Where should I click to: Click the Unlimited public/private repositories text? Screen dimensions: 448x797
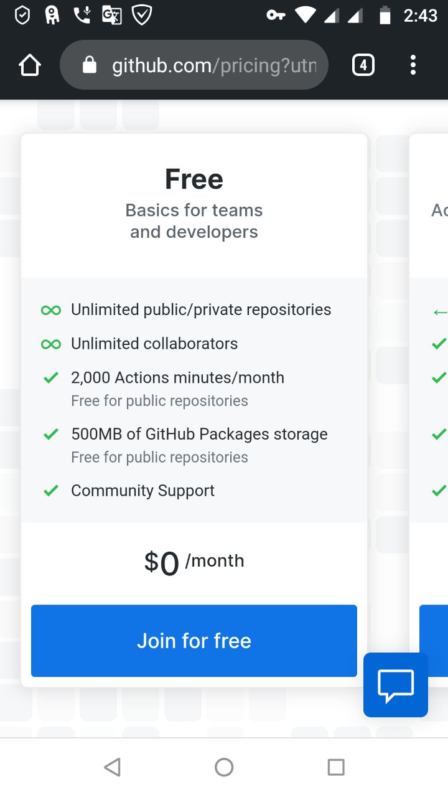201,309
